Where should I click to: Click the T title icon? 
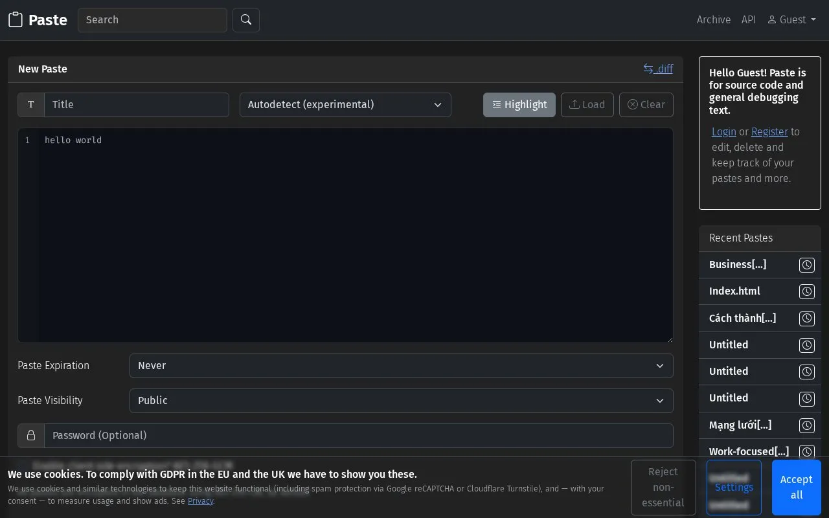pyautogui.click(x=31, y=105)
